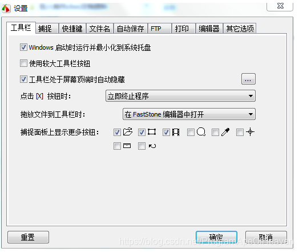Click the 重置 button
This screenshot has height=252, width=299.
pyautogui.click(x=28, y=237)
